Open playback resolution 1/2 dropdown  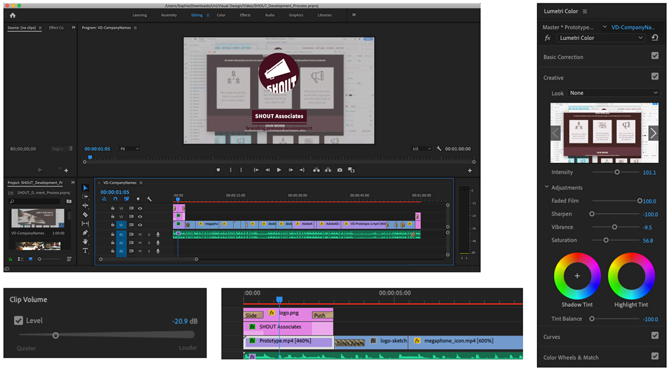click(421, 149)
